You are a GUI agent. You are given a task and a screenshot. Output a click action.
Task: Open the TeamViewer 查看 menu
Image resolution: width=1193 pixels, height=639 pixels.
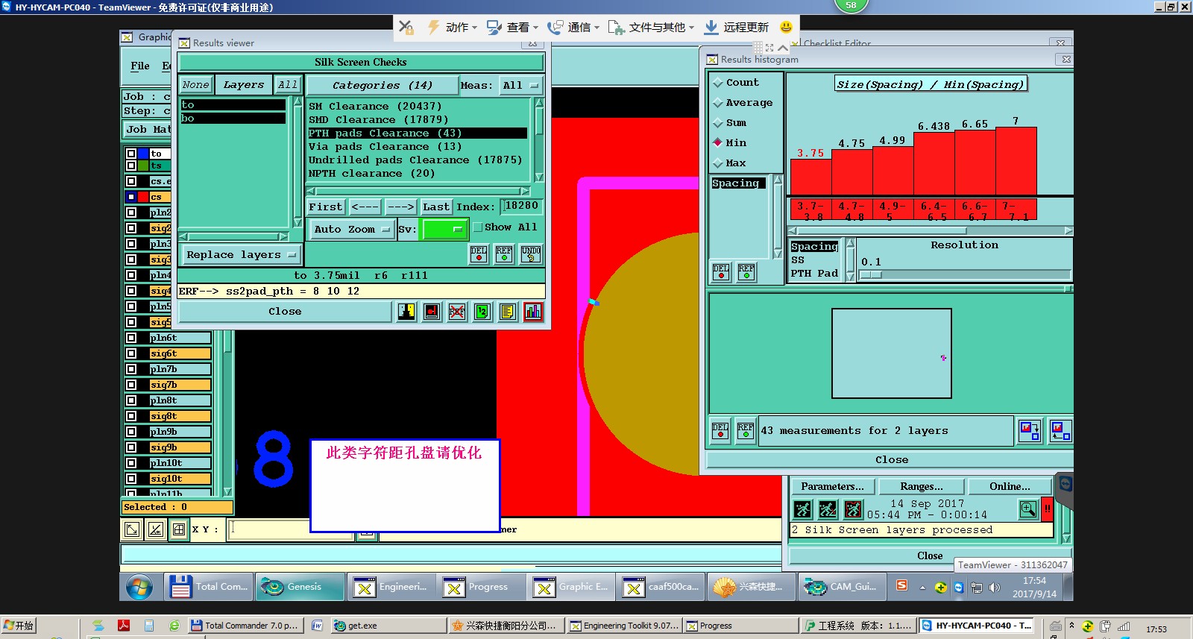[x=512, y=27]
